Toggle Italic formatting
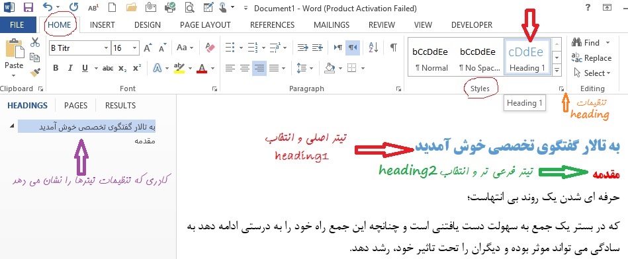This screenshot has height=259, width=628. (70, 68)
